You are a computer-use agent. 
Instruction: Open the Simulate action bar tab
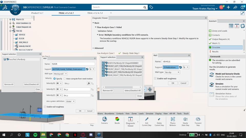149,113
